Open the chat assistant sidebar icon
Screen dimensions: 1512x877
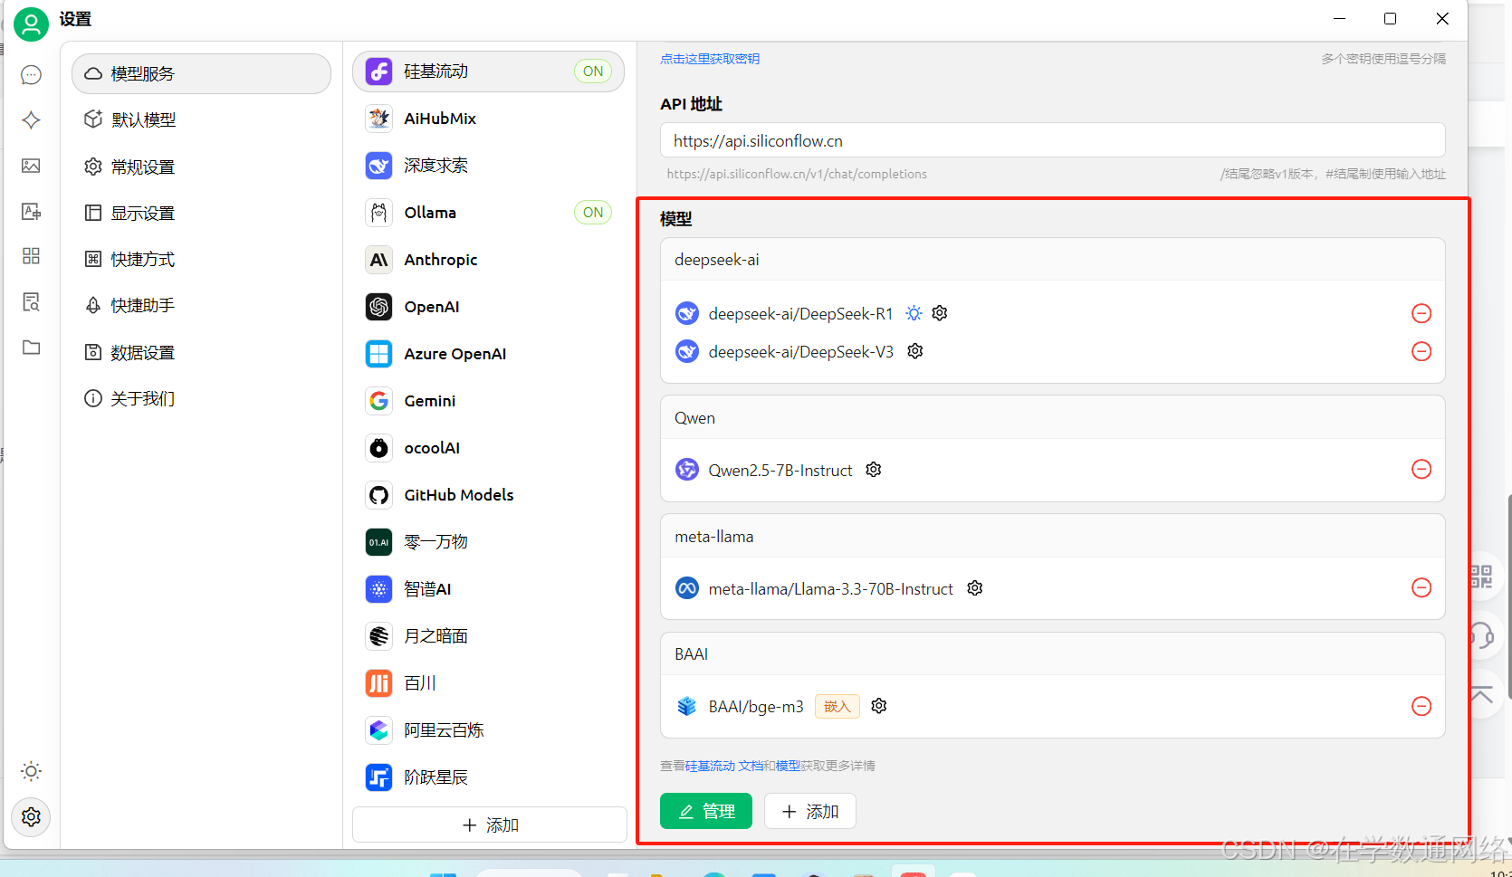point(31,74)
